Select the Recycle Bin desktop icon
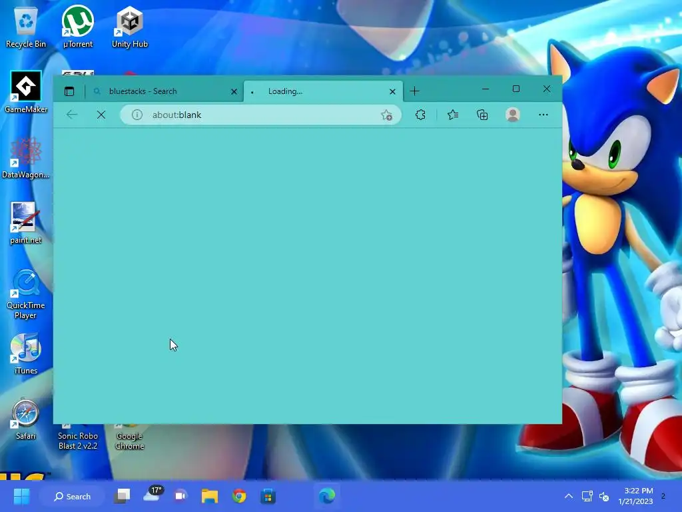Viewport: 682px width, 512px height. (x=26, y=27)
